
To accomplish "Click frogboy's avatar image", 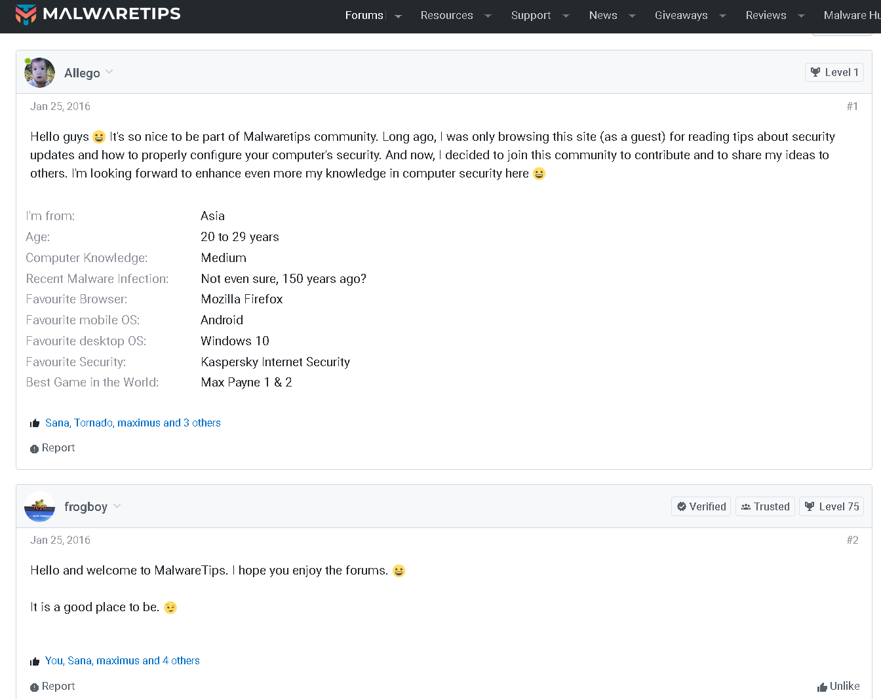I will pyautogui.click(x=39, y=506).
